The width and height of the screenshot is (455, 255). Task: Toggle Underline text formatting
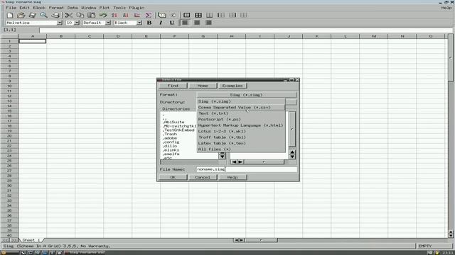point(172,23)
